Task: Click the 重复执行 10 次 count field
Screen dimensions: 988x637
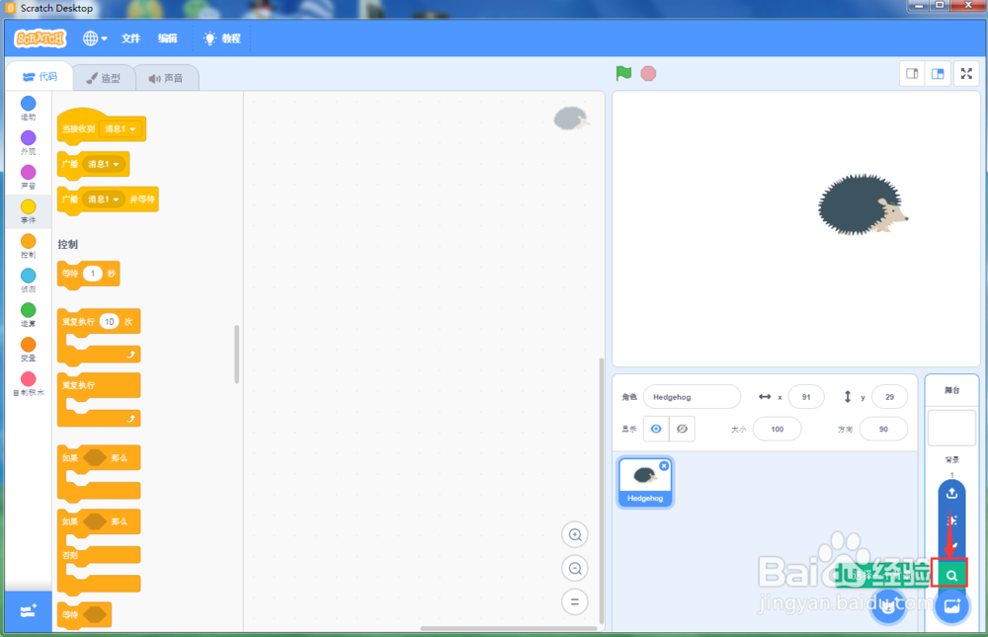Action: pos(109,321)
